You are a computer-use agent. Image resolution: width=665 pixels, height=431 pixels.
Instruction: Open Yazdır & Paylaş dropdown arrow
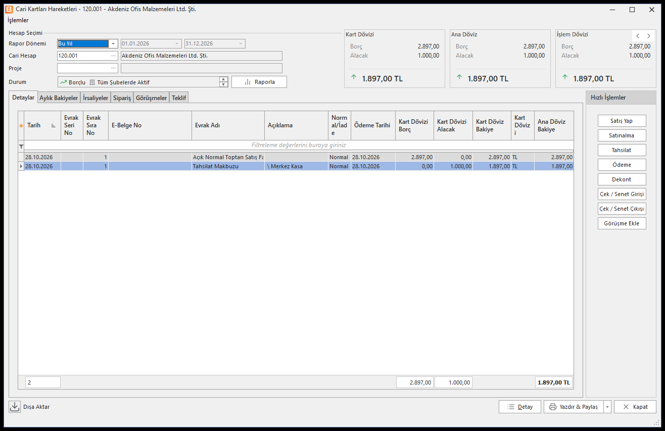607,407
